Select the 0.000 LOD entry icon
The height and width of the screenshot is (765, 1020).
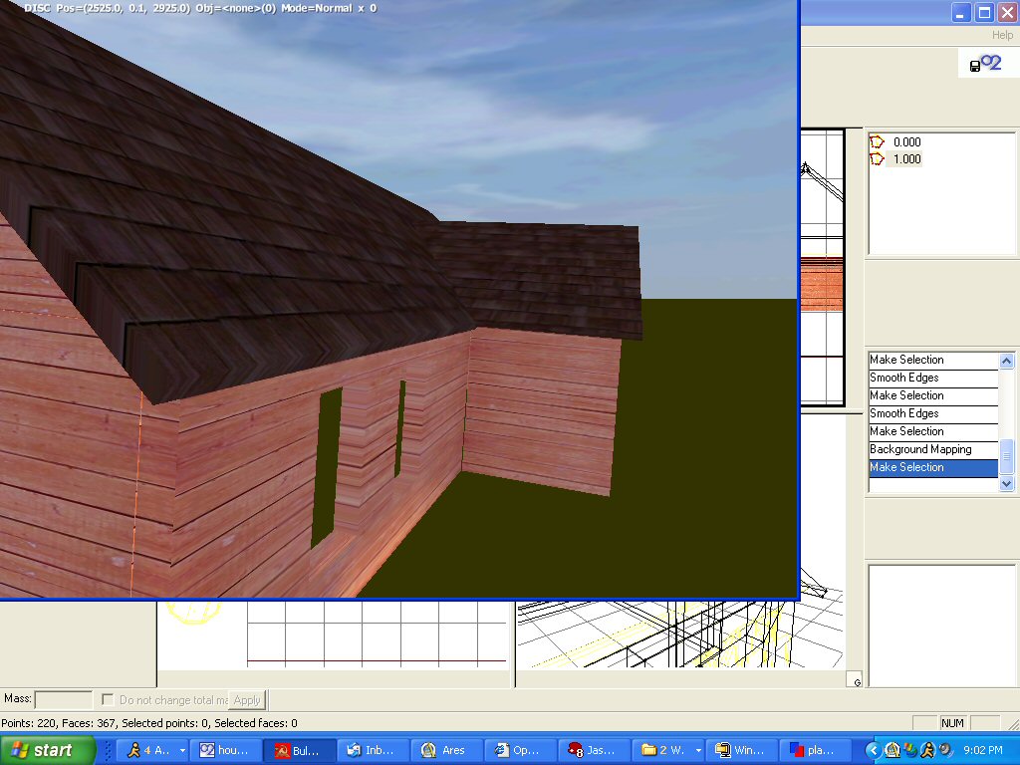point(877,142)
